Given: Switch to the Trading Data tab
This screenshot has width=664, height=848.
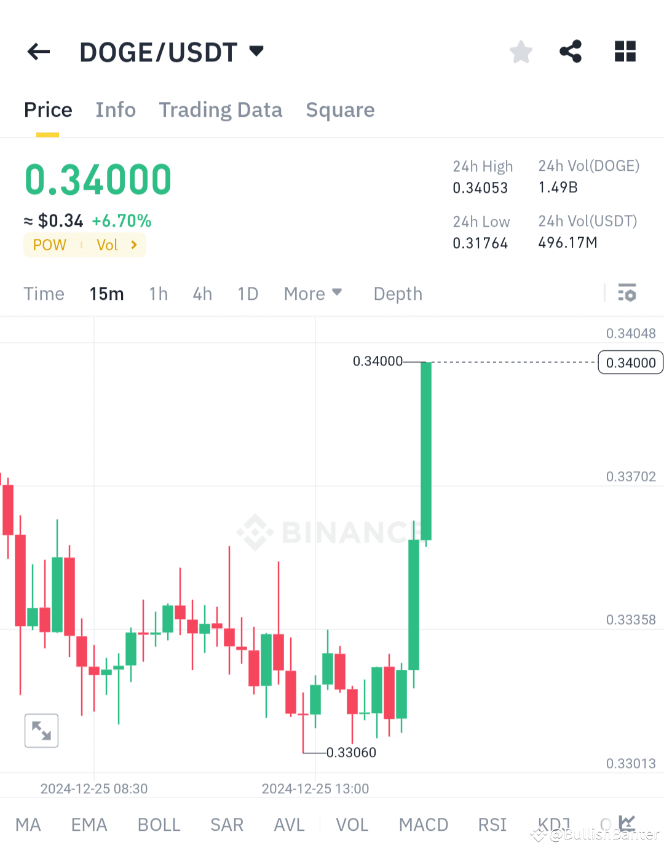Looking at the screenshot, I should pyautogui.click(x=220, y=110).
